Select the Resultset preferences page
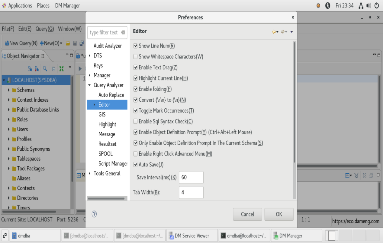The height and width of the screenshot is (243, 383). click(x=107, y=144)
